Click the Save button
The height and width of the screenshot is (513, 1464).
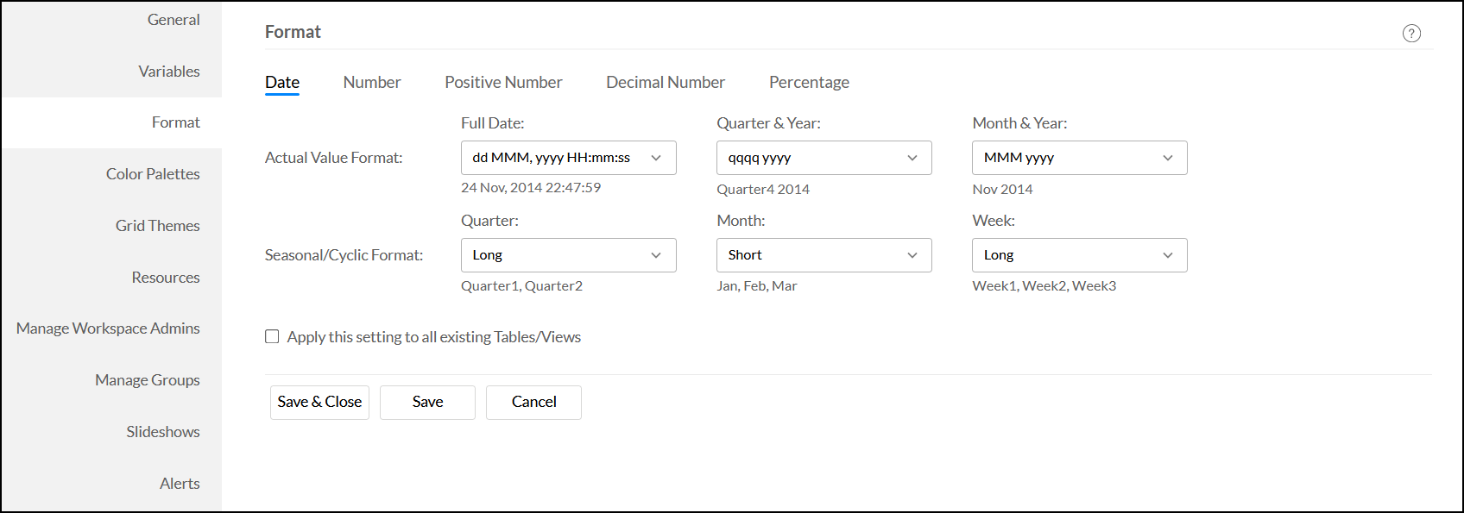[x=427, y=403]
